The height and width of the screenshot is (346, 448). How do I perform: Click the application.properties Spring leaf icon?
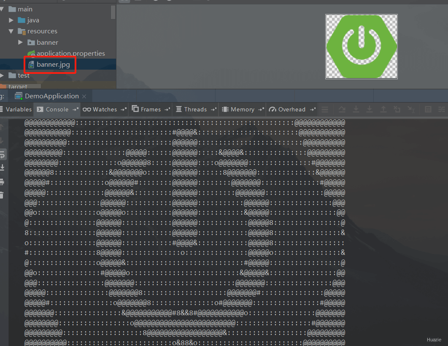click(32, 54)
